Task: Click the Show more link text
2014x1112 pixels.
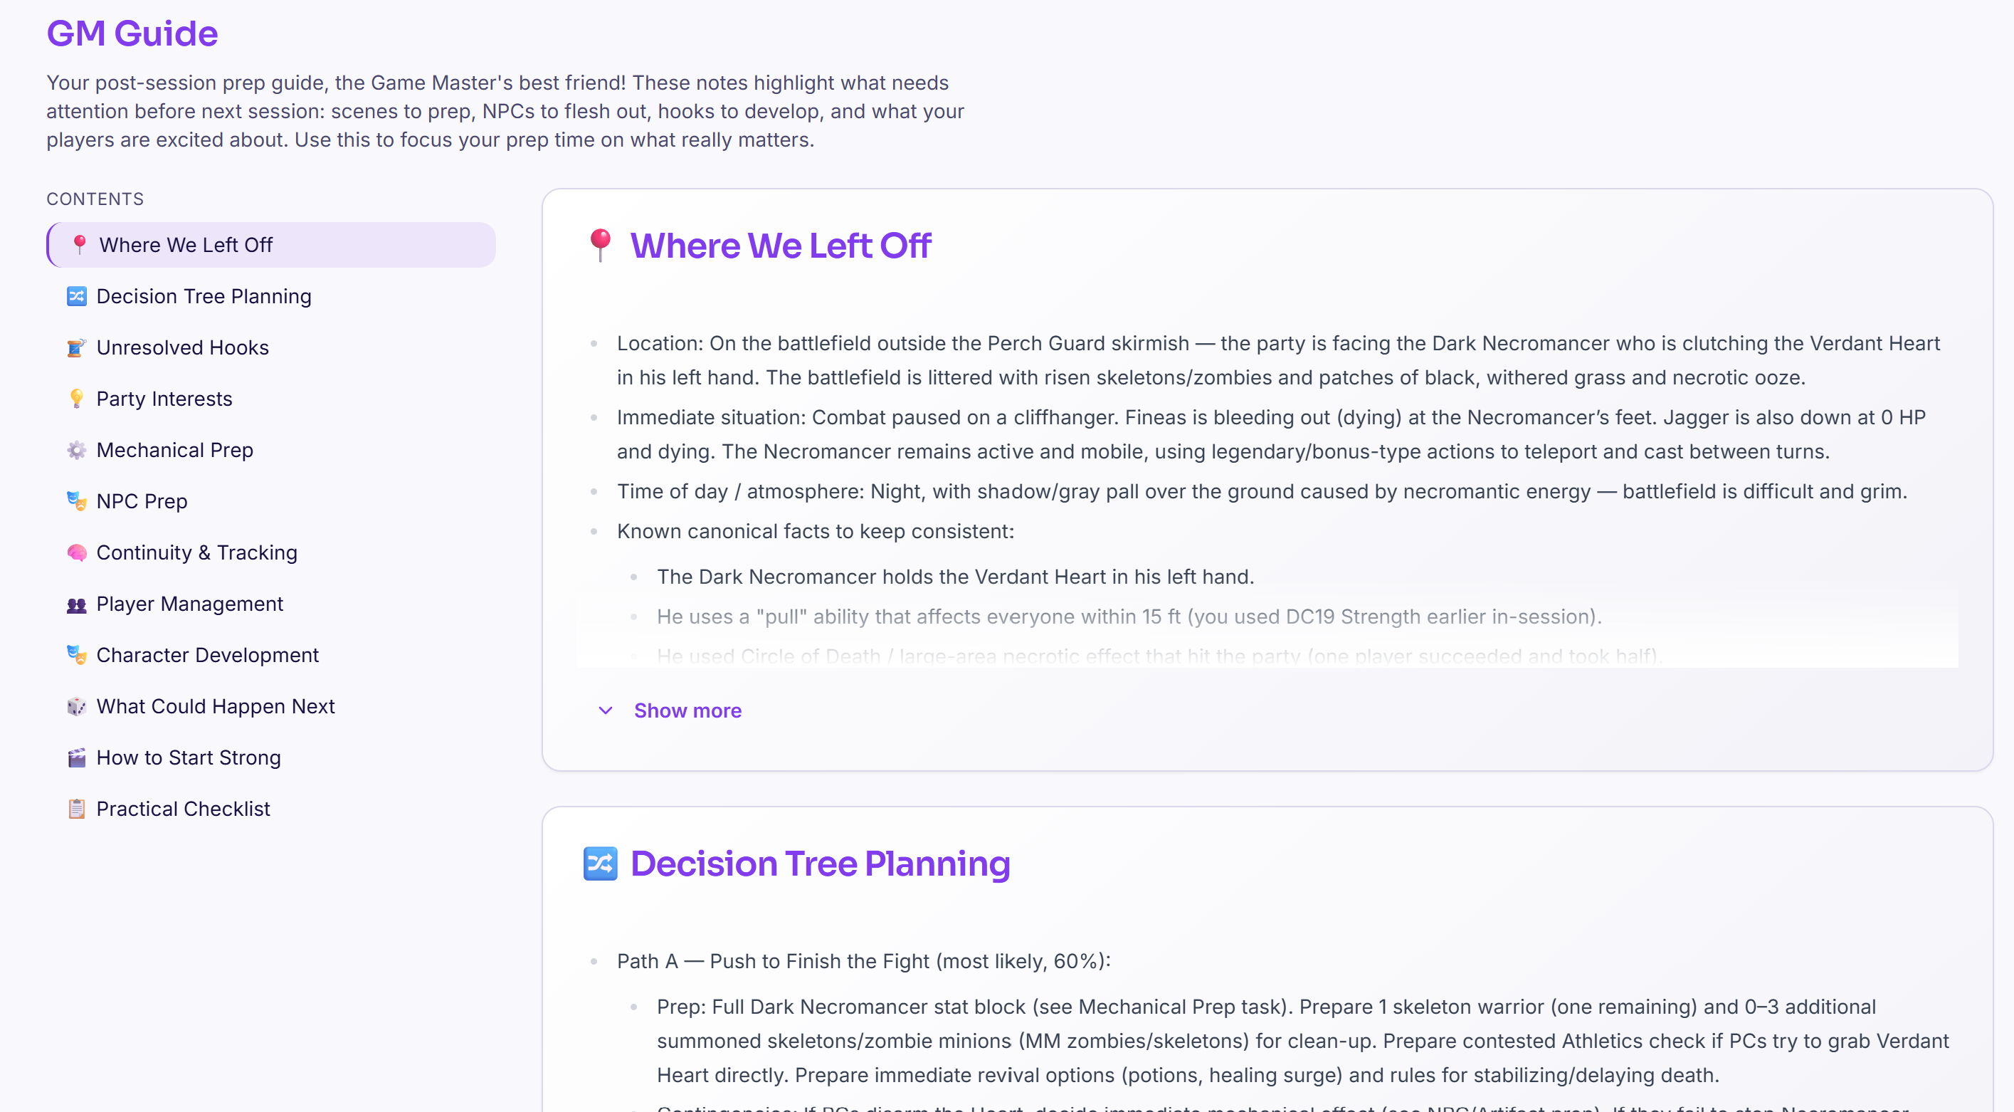Action: pos(687,710)
